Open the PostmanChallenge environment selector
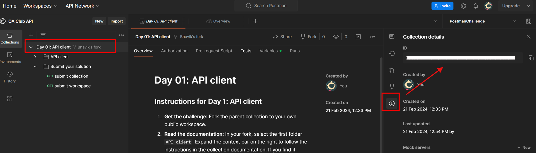 pos(483,21)
